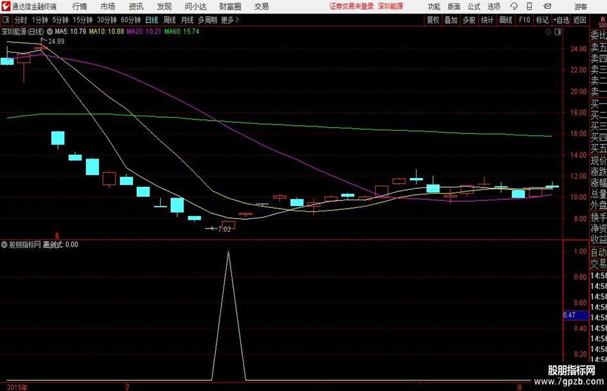Click the 2015年 date label on time axis
Image resolution: width=607 pixels, height=391 pixels.
point(17,387)
